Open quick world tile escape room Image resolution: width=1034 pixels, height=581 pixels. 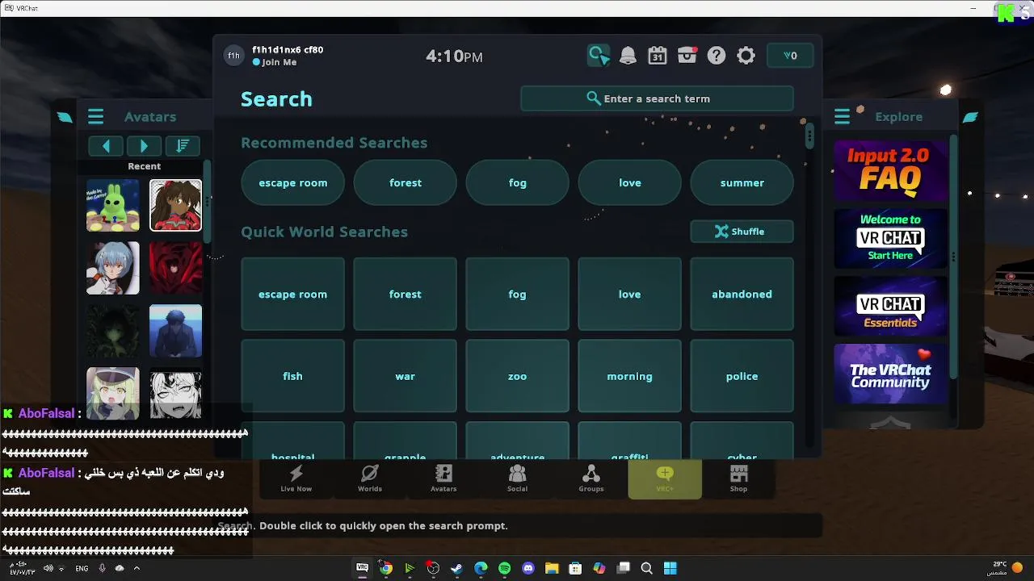click(x=292, y=295)
